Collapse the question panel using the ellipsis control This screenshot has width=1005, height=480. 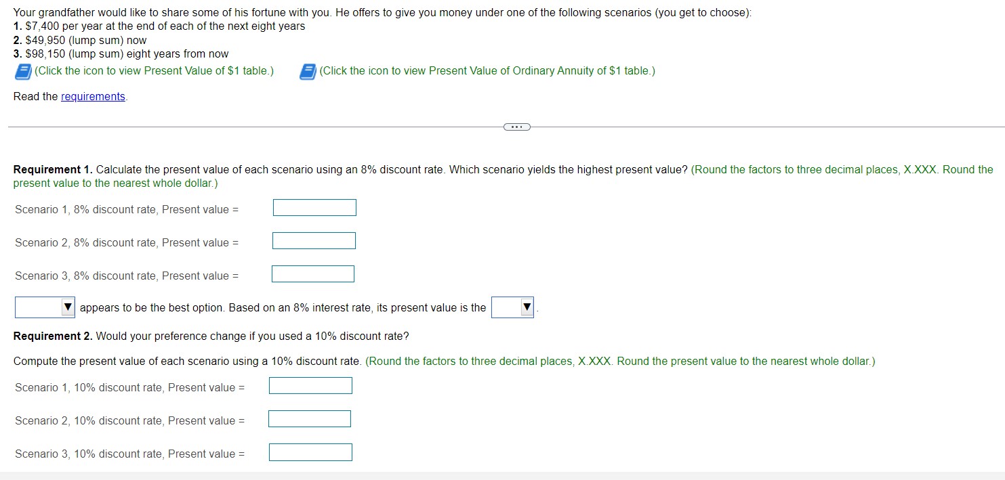pyautogui.click(x=516, y=127)
